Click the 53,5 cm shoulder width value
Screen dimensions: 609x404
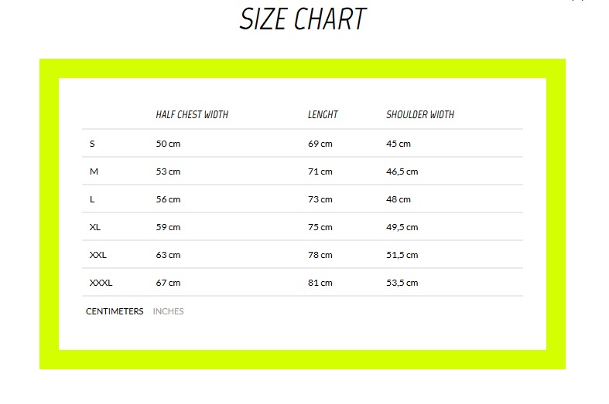[x=402, y=283]
